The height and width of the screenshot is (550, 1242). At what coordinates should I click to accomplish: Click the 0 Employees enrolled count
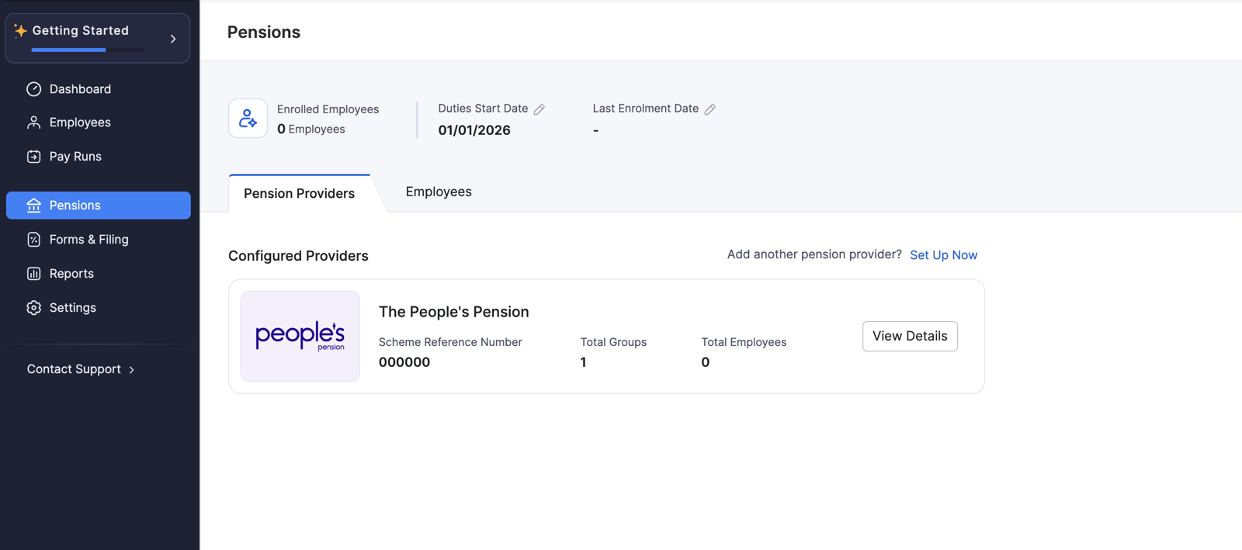(311, 129)
